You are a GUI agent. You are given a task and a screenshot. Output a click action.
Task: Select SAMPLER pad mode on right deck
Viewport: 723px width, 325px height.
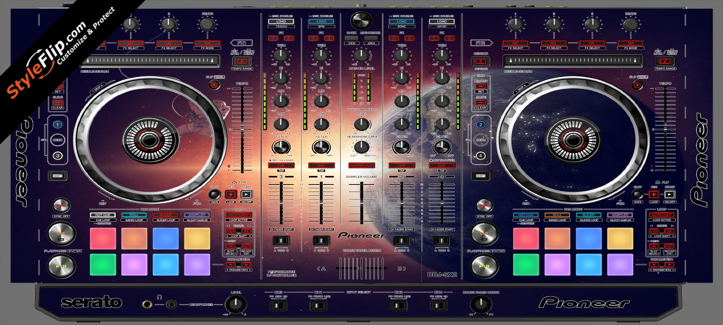[x=620, y=215]
